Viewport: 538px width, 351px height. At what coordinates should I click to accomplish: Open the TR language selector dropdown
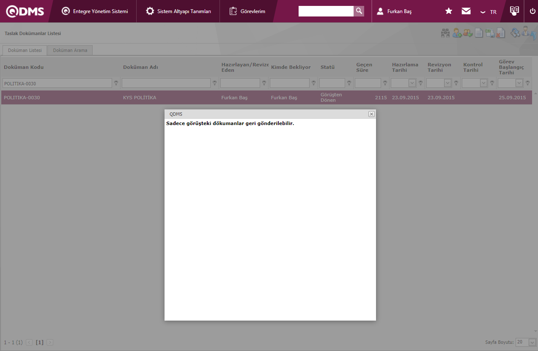489,12
